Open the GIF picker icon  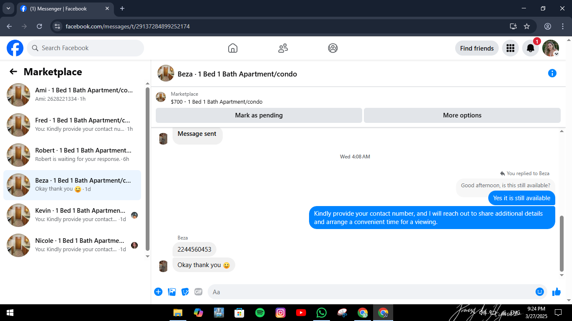[x=198, y=292]
